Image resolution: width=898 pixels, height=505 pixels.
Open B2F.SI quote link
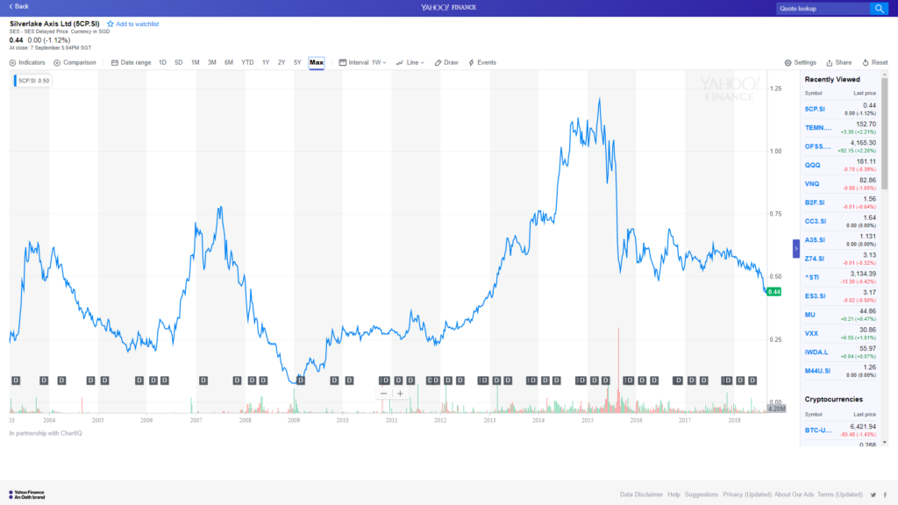[x=815, y=203]
